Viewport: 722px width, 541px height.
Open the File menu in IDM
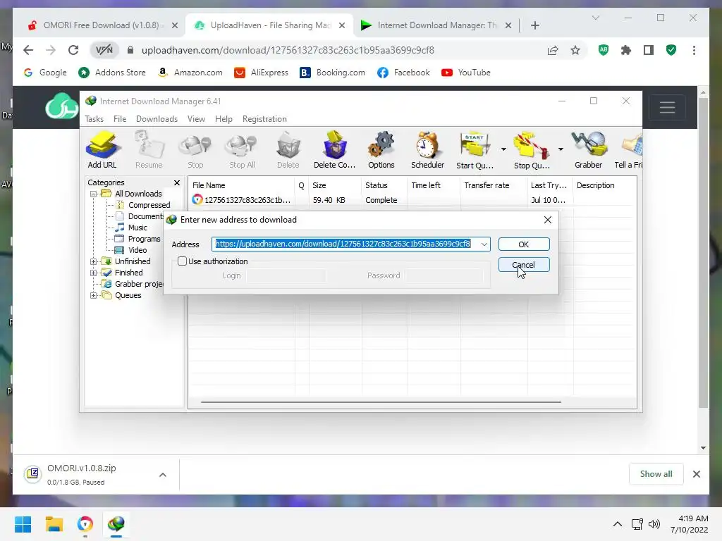[x=120, y=118]
